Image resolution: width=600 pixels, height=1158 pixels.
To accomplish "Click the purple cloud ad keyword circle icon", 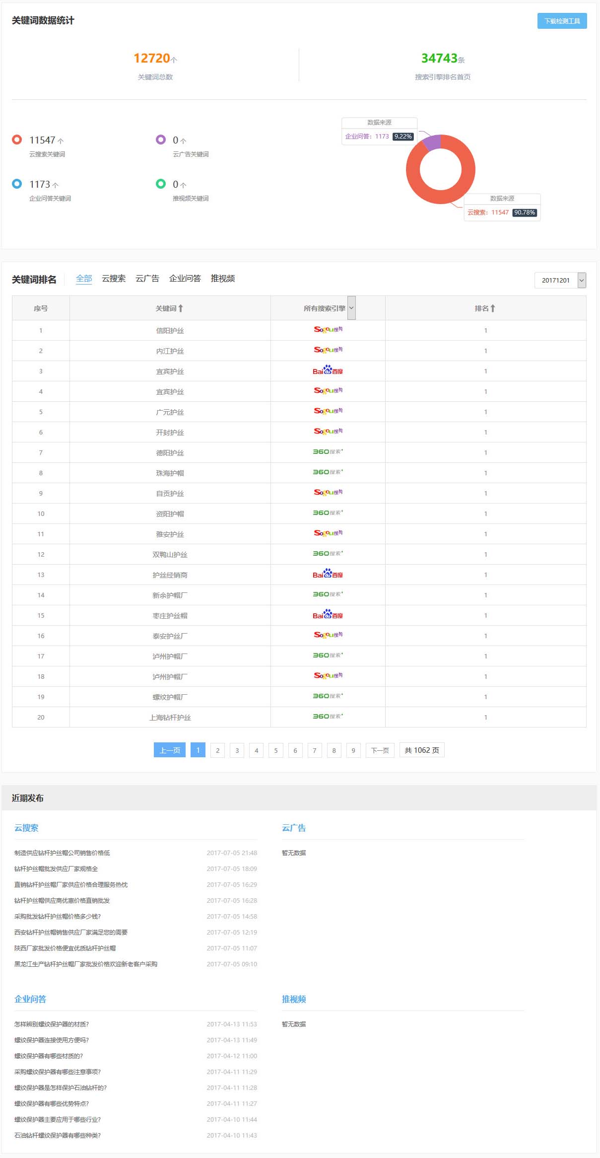I will 161,140.
